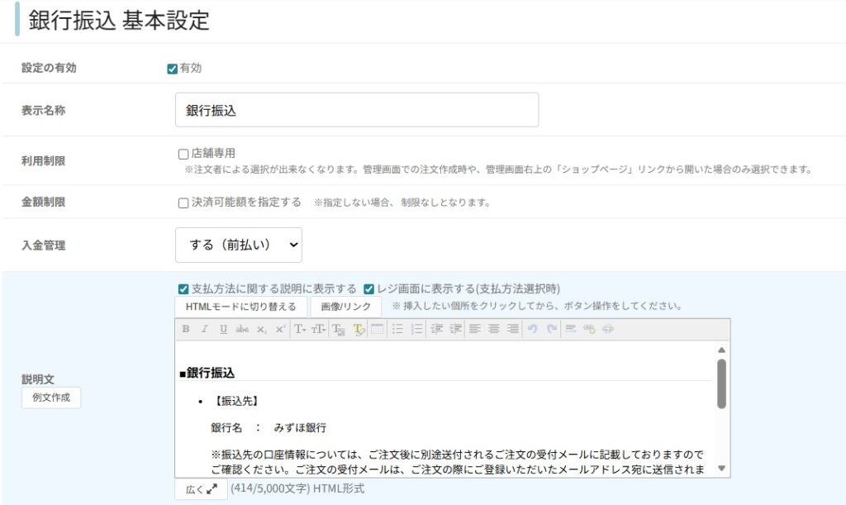The image size is (846, 505).
Task: Open the font size dropdown in the toolbar
Action: pos(318,329)
